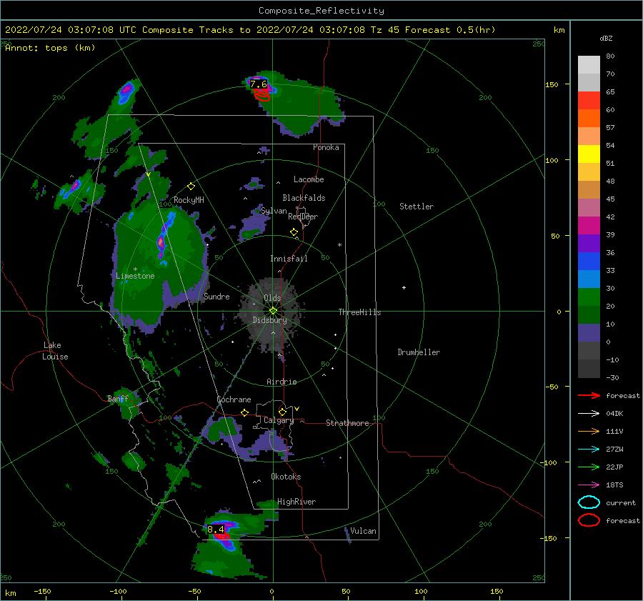Viewport: 643px width, 601px height.
Task: Click the red forecast ellipse under 7.6 storm
Action: (261, 95)
